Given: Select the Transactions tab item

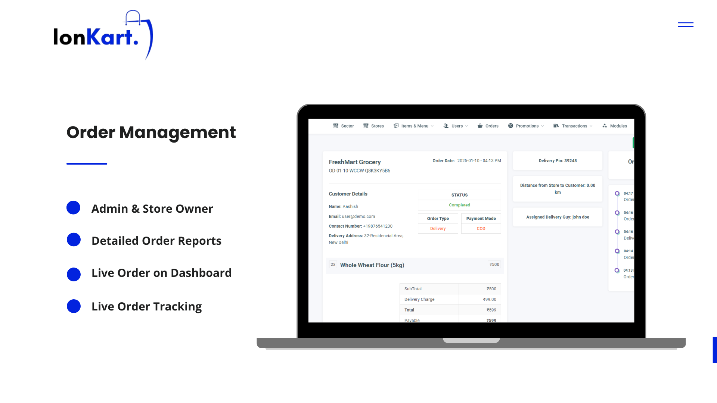Looking at the screenshot, I should (x=573, y=125).
